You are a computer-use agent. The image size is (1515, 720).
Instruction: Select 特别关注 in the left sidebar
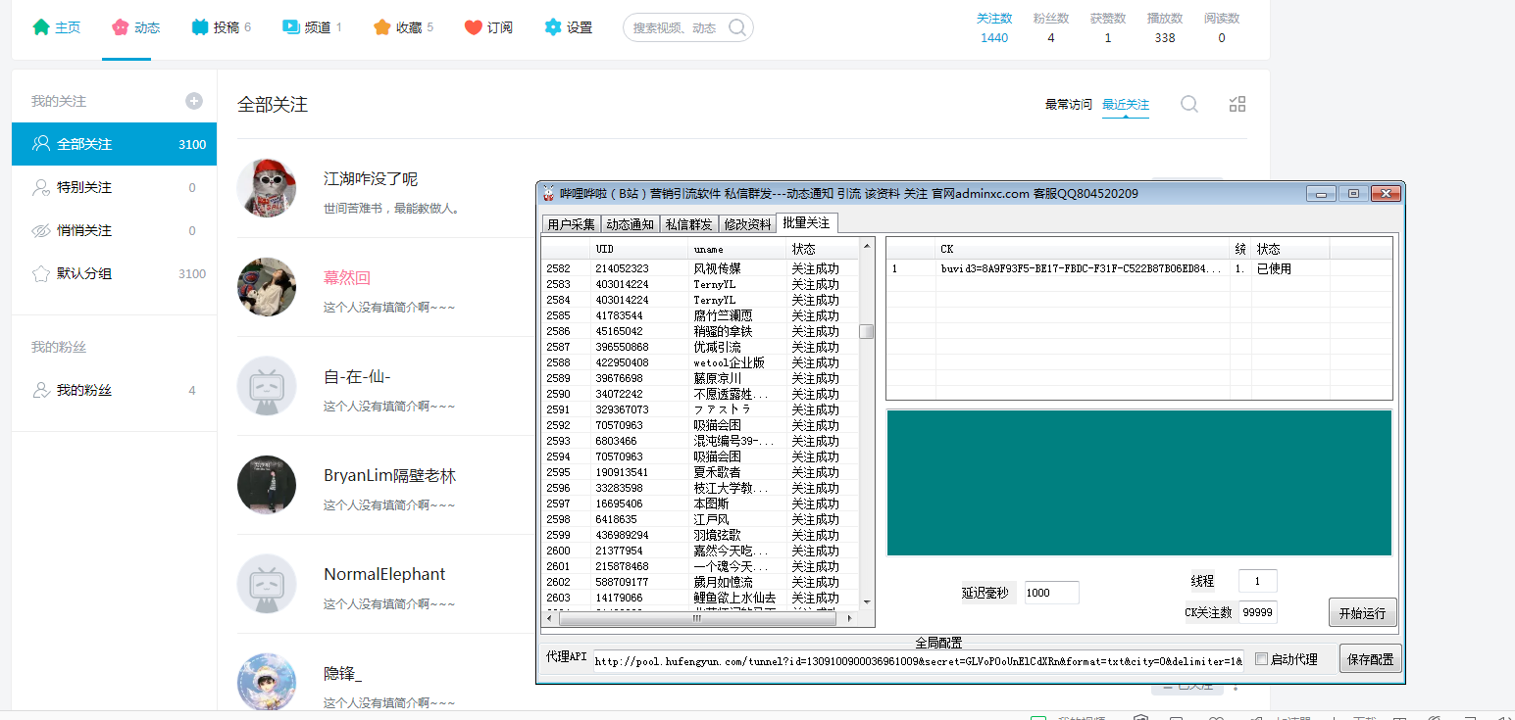pyautogui.click(x=84, y=187)
